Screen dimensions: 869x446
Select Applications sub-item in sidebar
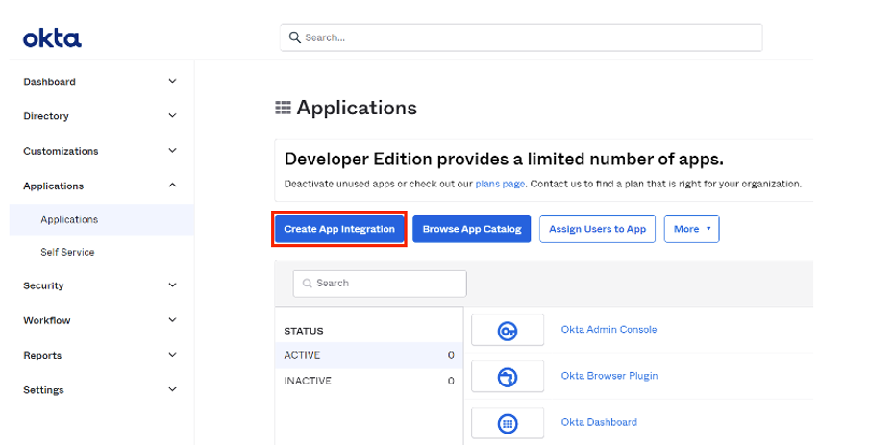tap(102, 219)
